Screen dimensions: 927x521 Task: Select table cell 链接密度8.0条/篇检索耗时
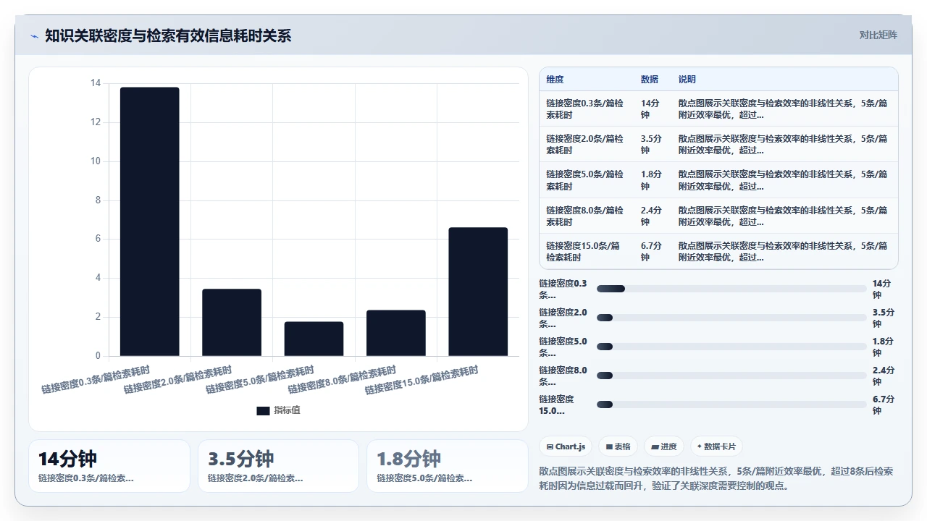pyautogui.click(x=587, y=216)
